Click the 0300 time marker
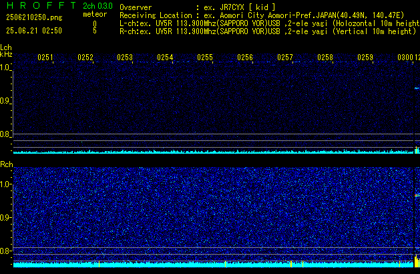The image size is (420, 274). (405, 57)
